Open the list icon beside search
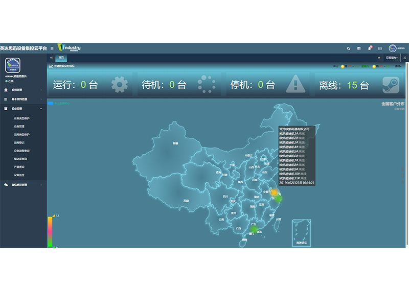The height and width of the screenshot is (291, 409). pyautogui.click(x=359, y=48)
